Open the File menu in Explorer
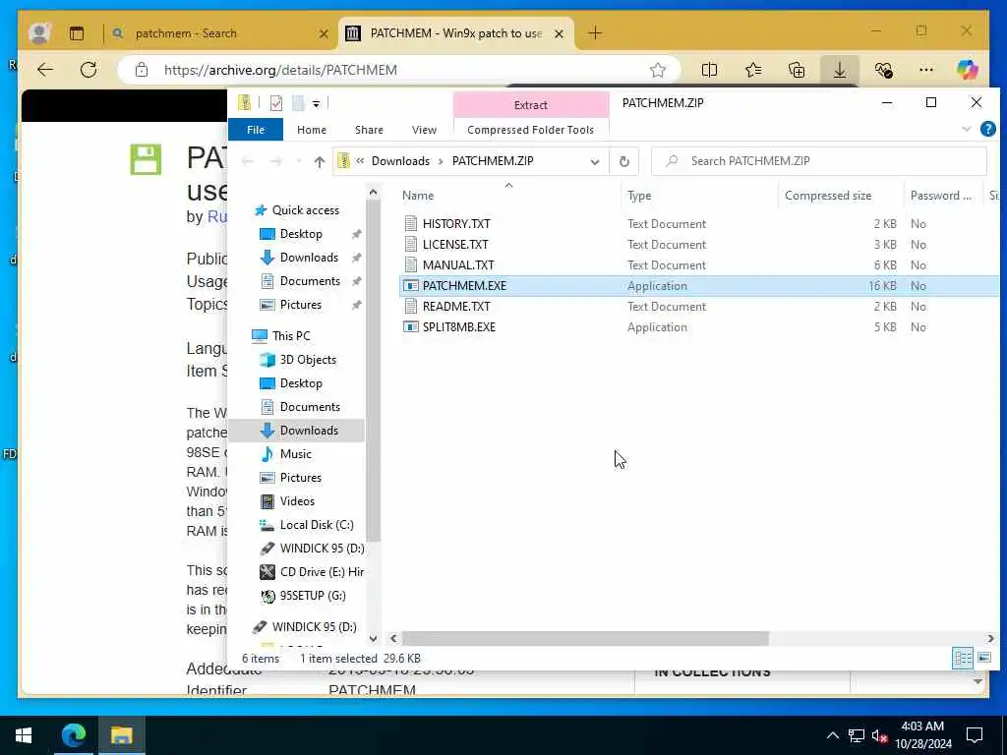The image size is (1007, 755). click(255, 130)
